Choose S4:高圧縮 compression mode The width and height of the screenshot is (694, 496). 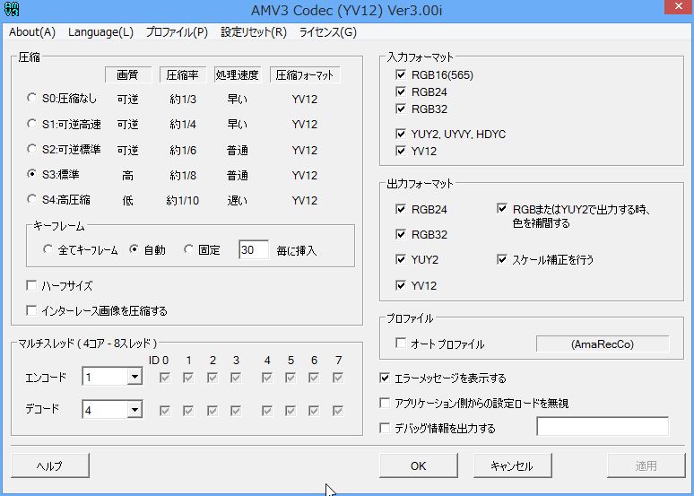tap(33, 200)
